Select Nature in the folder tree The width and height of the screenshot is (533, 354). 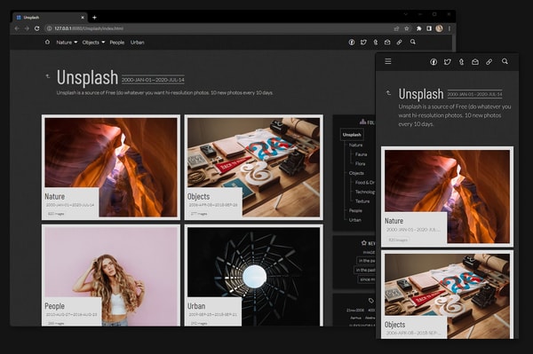(355, 145)
